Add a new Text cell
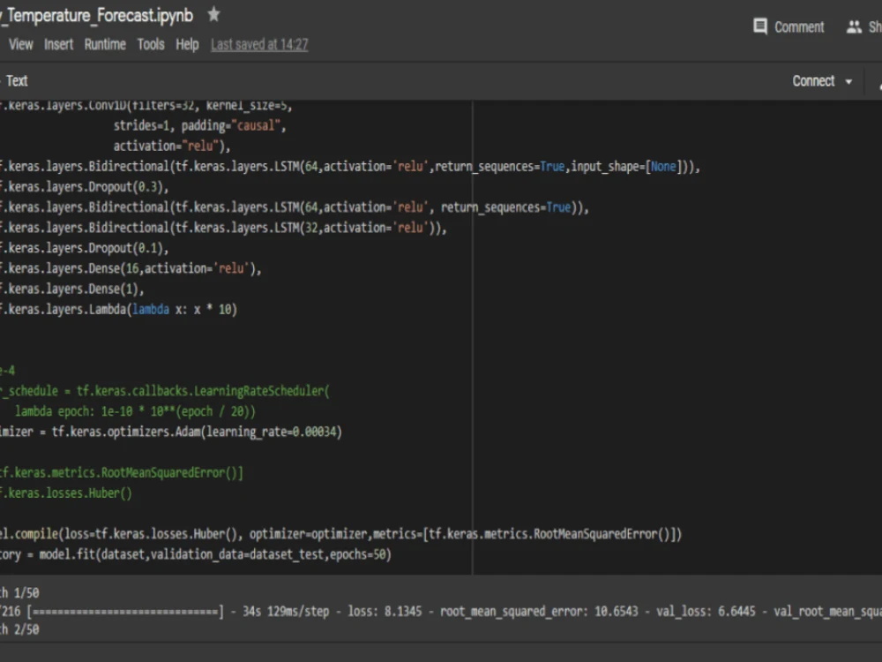Screen dimensions: 882x662 tap(17, 81)
